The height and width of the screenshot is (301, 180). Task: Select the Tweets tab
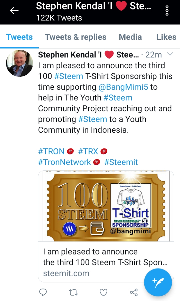coord(19,37)
